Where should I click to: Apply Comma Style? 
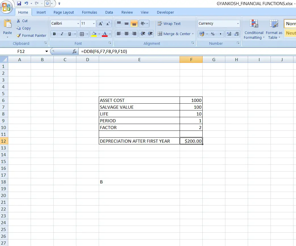(220, 34)
